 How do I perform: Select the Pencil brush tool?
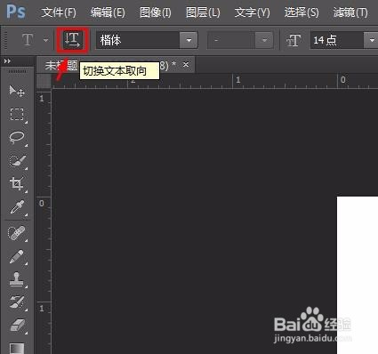tap(17, 257)
